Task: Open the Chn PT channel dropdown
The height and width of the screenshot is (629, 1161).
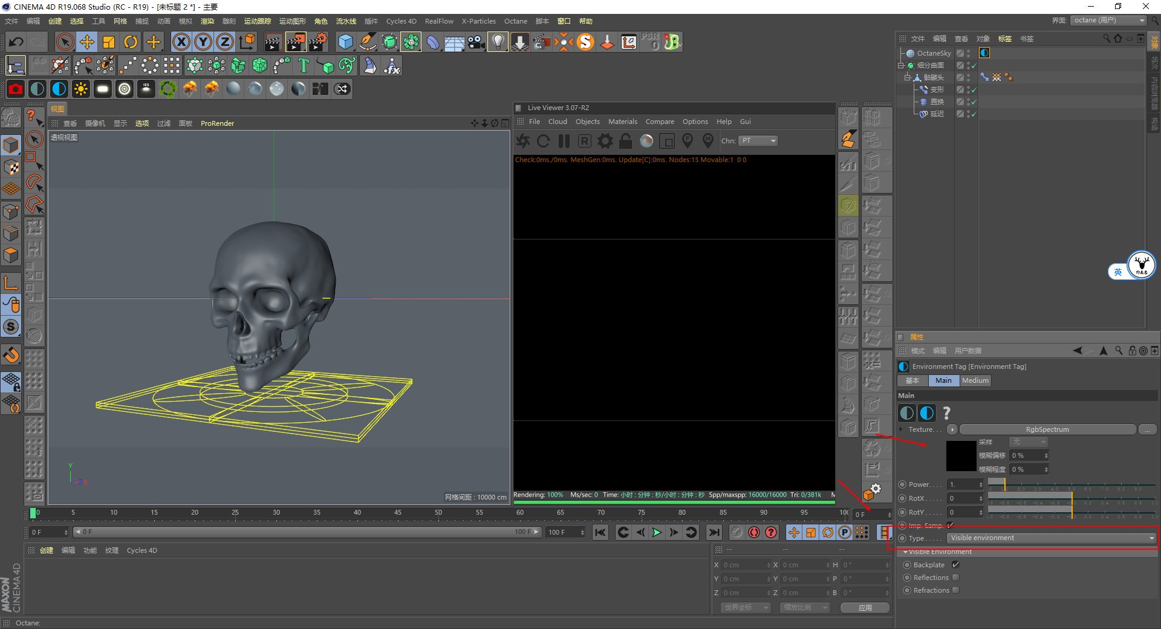Action: pos(758,141)
